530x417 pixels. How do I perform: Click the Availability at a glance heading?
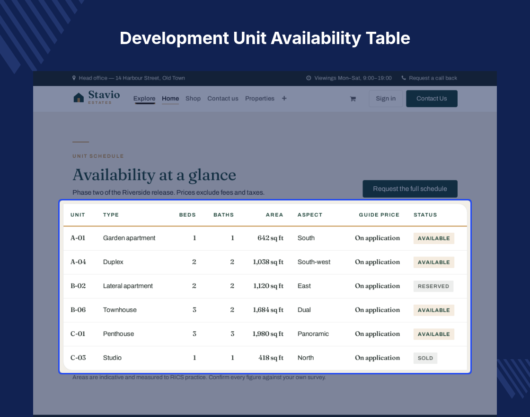(154, 175)
